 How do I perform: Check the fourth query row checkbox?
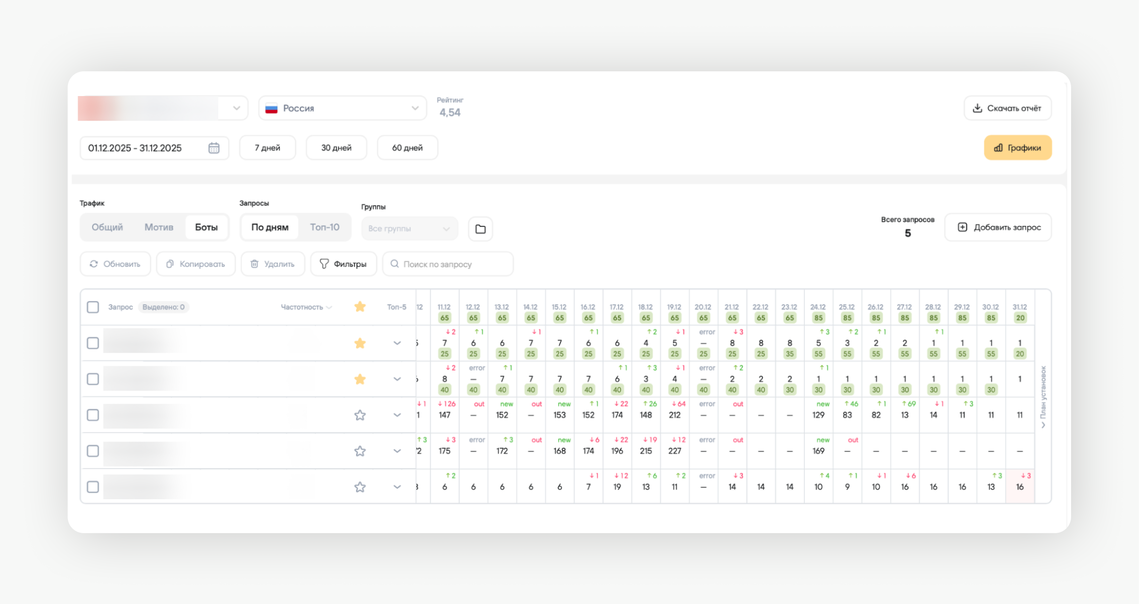tap(93, 451)
